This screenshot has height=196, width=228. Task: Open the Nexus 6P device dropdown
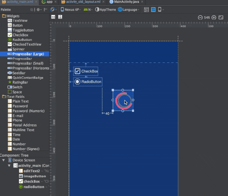71,9
